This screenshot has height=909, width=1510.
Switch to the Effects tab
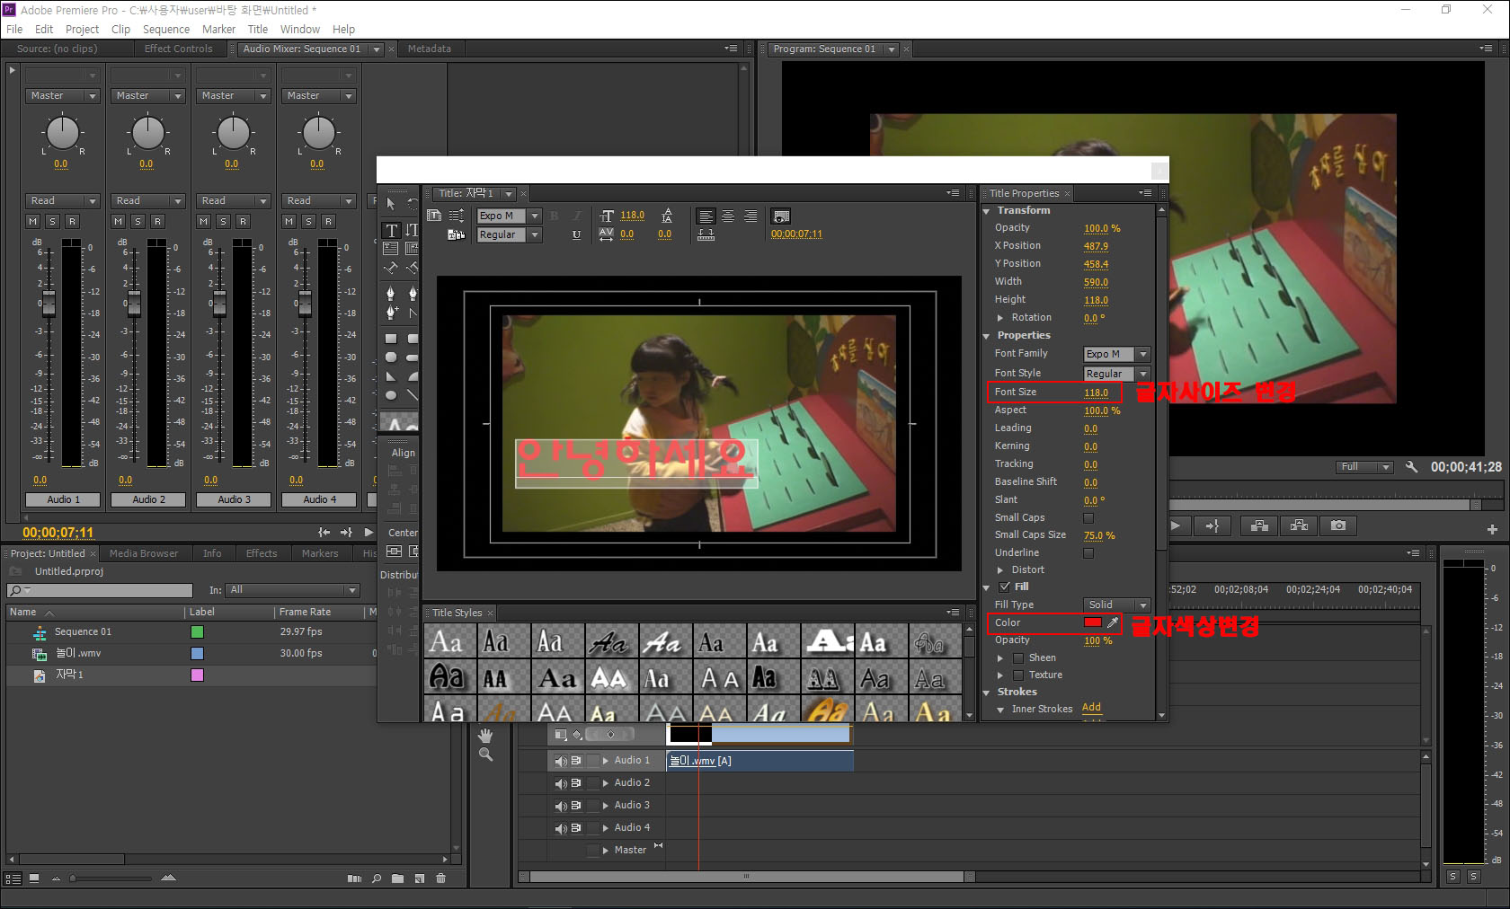pos(262,553)
